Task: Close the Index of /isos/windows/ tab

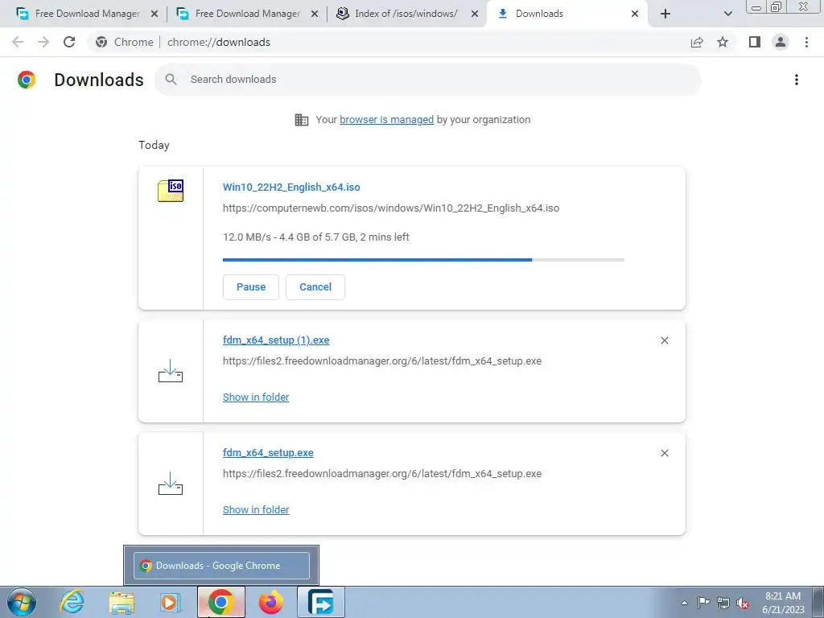Action: [x=475, y=14]
